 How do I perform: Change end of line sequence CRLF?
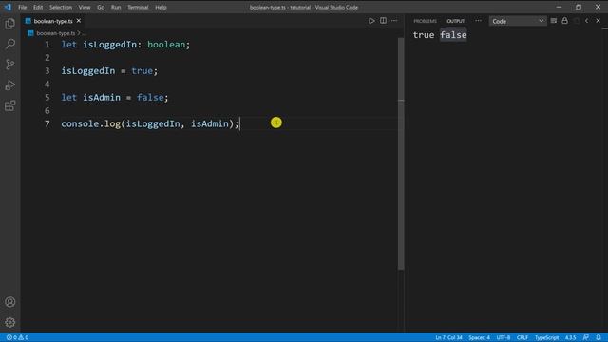click(x=522, y=338)
